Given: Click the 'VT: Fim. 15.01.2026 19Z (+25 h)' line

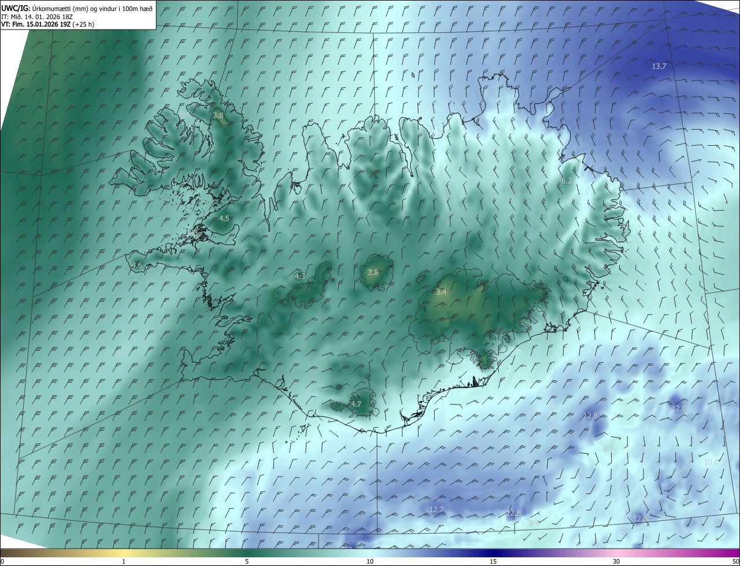Looking at the screenshot, I should point(47,24).
